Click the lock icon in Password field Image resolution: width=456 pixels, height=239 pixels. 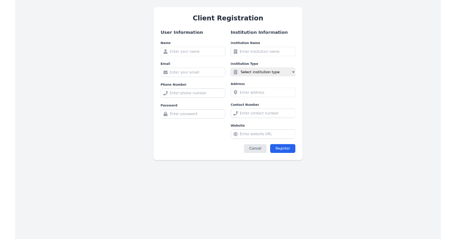(x=165, y=114)
